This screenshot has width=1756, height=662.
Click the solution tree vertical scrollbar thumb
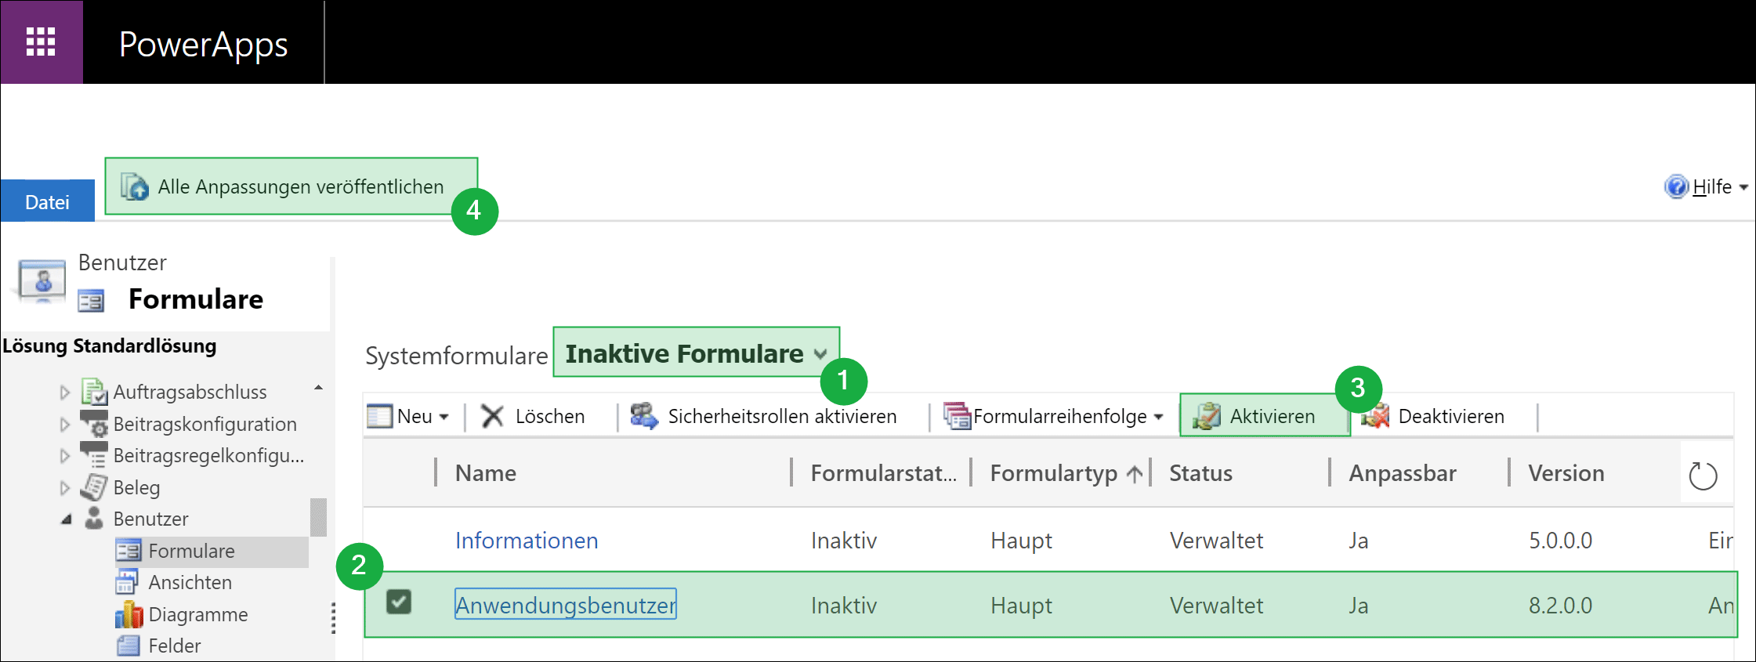[318, 517]
